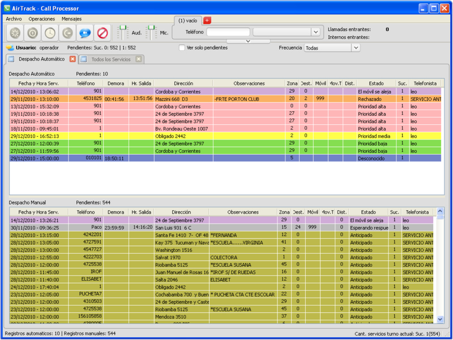
Task: Select the manual row with phone PUCHETA7
Action: pyautogui.click(x=221, y=294)
